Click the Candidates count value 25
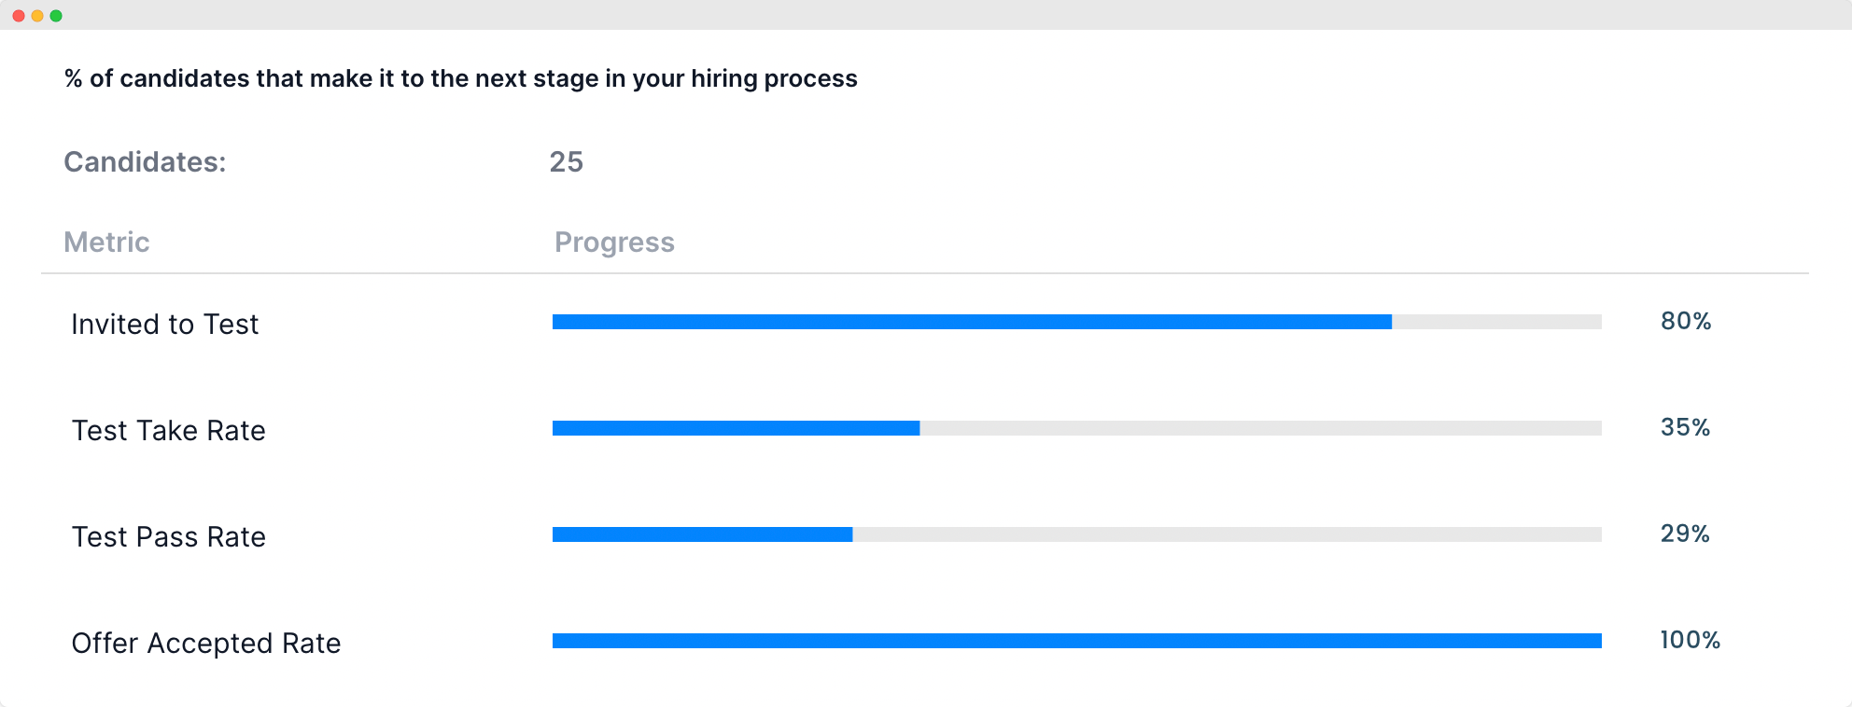 tap(567, 162)
